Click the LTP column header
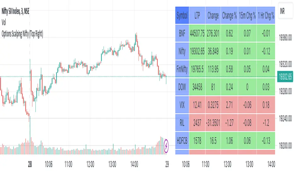Image resolution: width=294 pixels, height=173 pixels. coord(197,15)
